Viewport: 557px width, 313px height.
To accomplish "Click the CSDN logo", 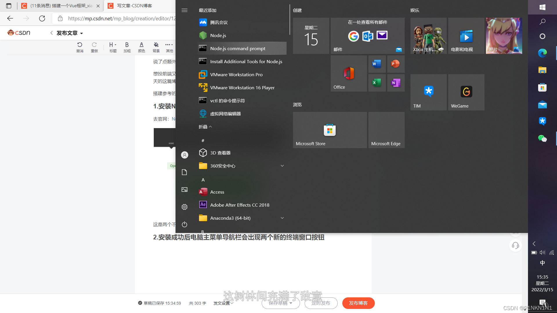I will [x=19, y=32].
